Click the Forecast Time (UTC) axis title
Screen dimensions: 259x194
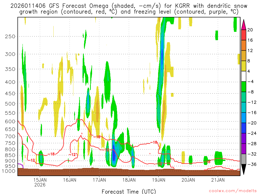[x=129, y=191]
